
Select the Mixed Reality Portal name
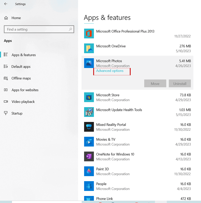pos(111,125)
